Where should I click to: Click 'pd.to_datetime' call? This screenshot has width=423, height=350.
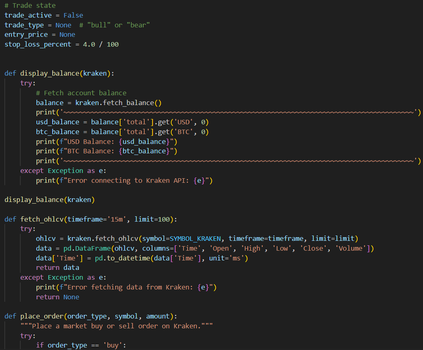tap(123, 258)
